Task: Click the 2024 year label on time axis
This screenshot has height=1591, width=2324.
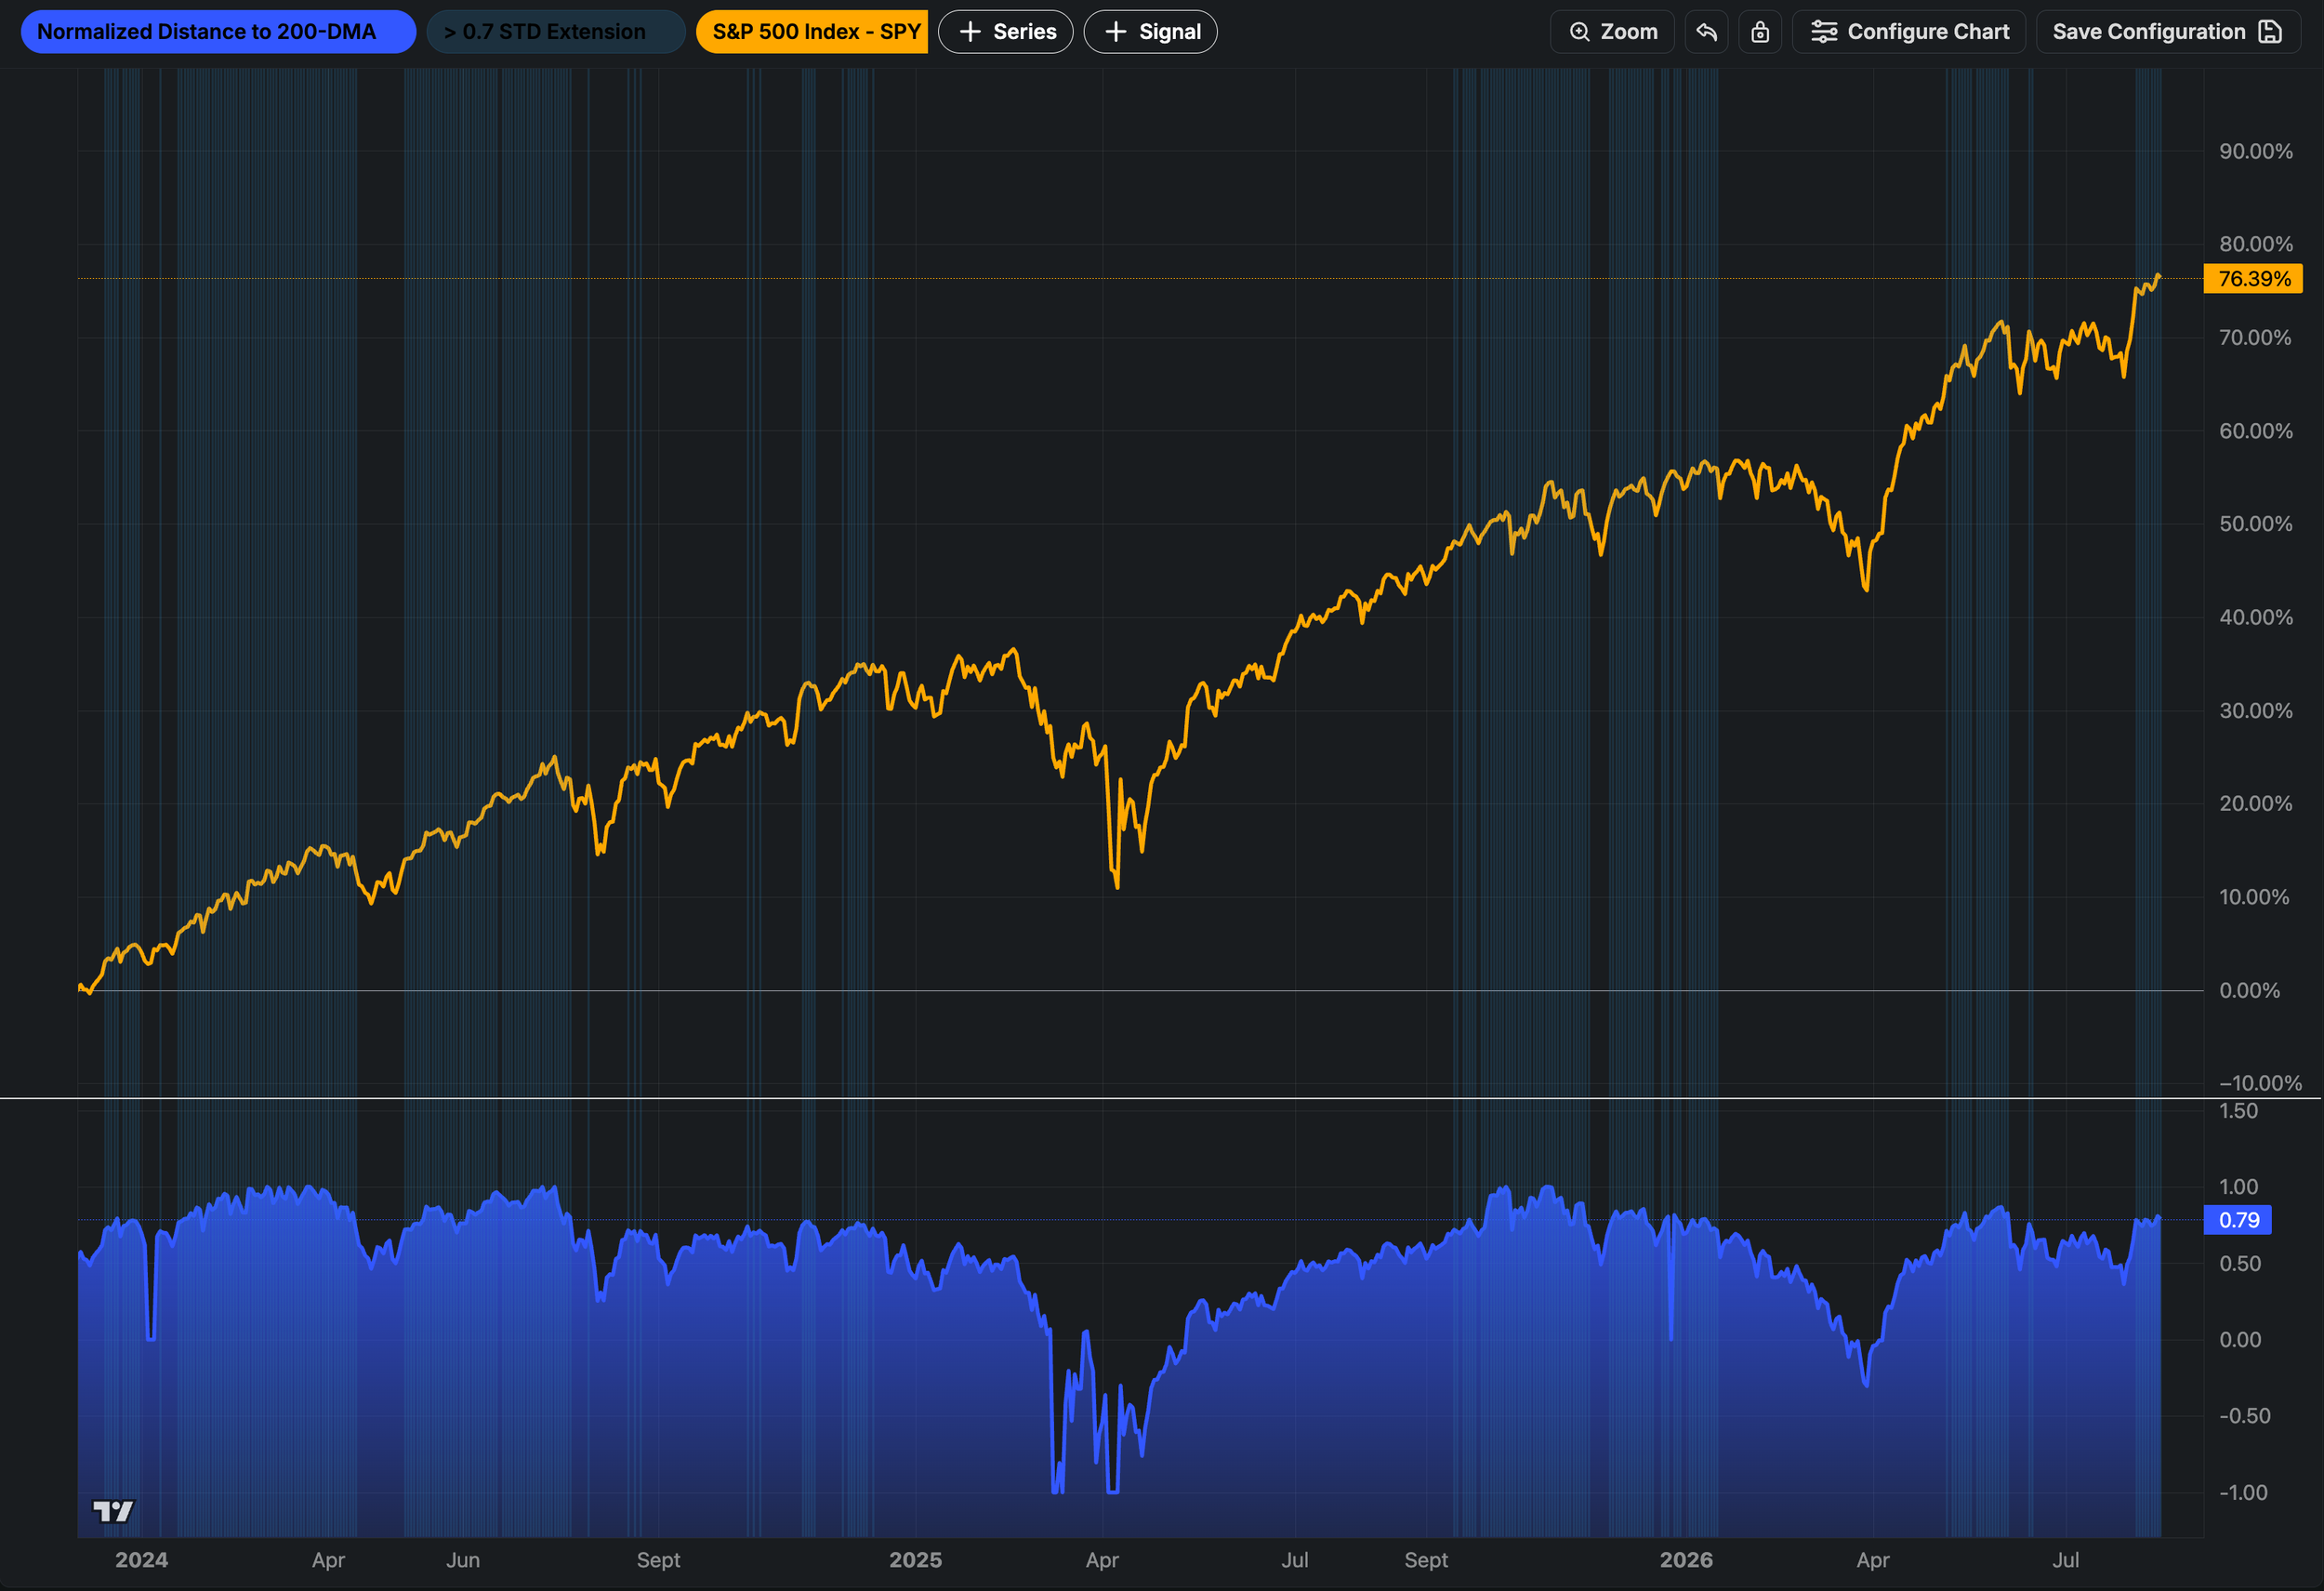Action: [x=141, y=1560]
